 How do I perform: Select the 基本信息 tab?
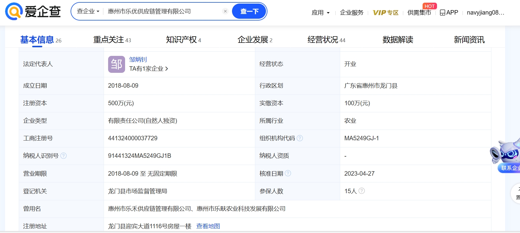41,40
